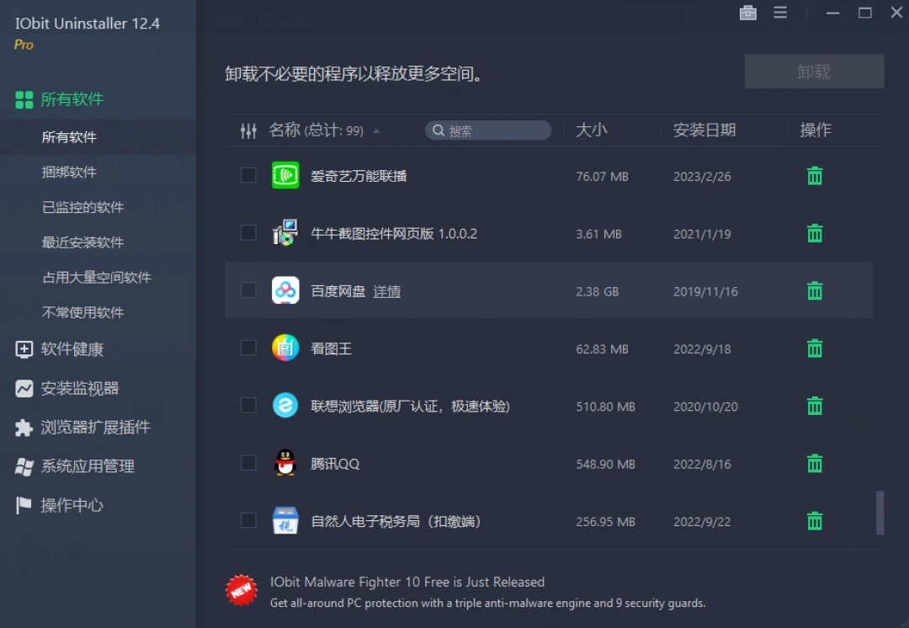Click the 510.80 MB size value
Screen dimensions: 909x628
(605, 407)
